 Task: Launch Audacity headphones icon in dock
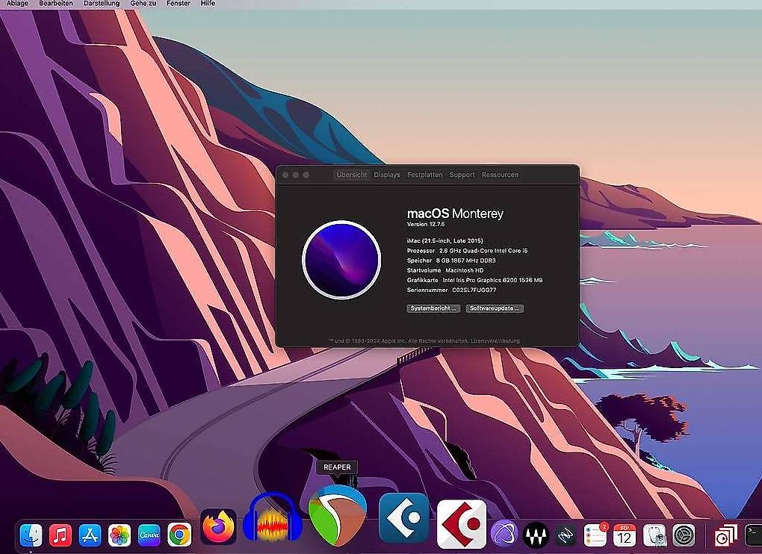click(273, 520)
